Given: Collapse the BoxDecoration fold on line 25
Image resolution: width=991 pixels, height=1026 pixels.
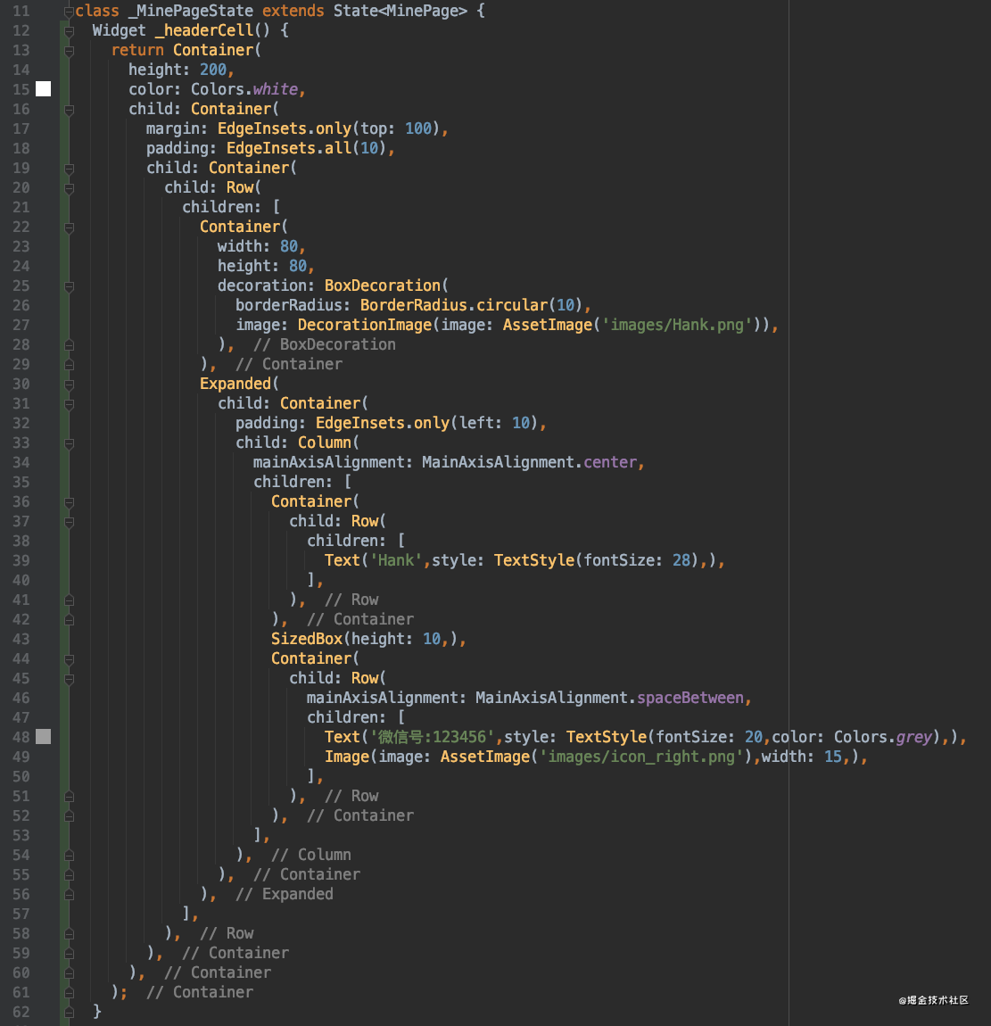Looking at the screenshot, I should pos(69,286).
